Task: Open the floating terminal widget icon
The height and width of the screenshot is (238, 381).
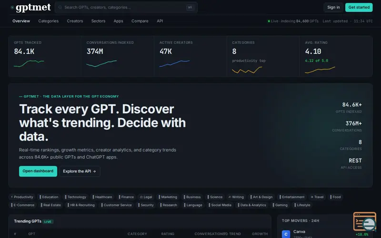Action: [365, 221]
